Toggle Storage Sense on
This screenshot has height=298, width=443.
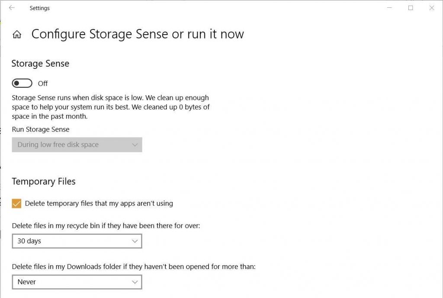click(22, 83)
